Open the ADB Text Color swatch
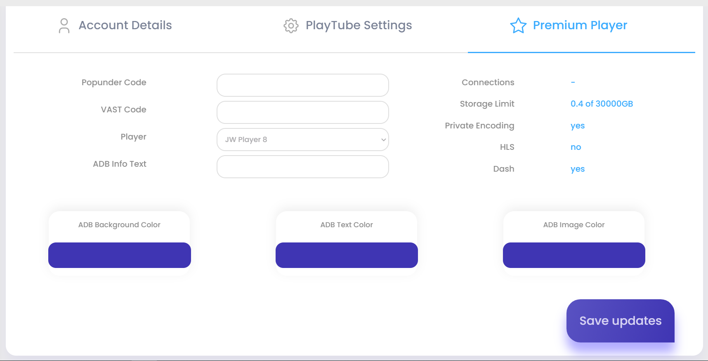Screen dimensions: 708x361 (x=347, y=255)
